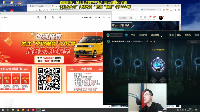Click the 分享 share button in Photos

tap(98, 17)
